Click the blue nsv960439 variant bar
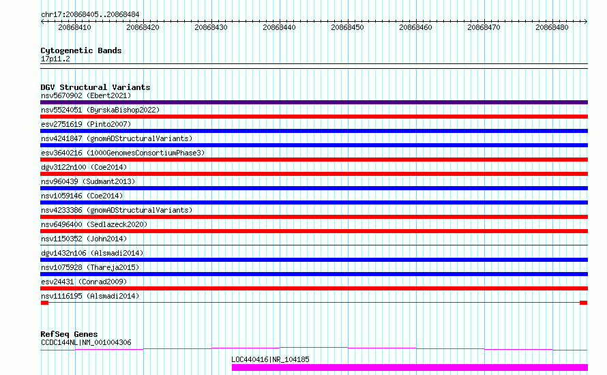The width and height of the screenshot is (607, 375). (314, 188)
